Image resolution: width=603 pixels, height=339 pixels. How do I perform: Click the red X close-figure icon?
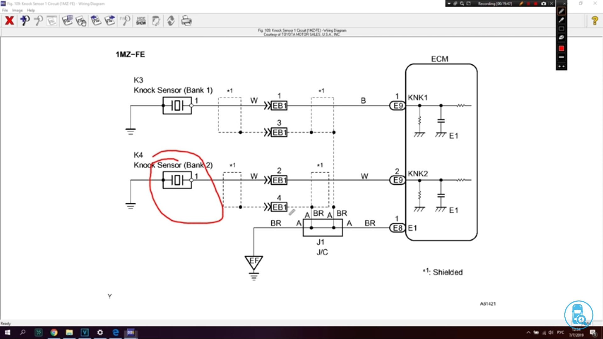9,21
